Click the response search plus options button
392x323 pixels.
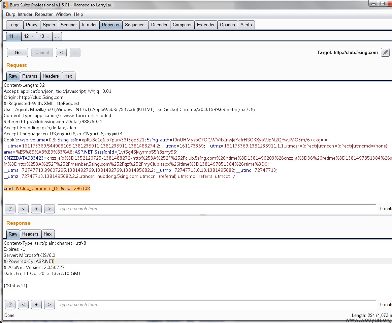[36, 305]
